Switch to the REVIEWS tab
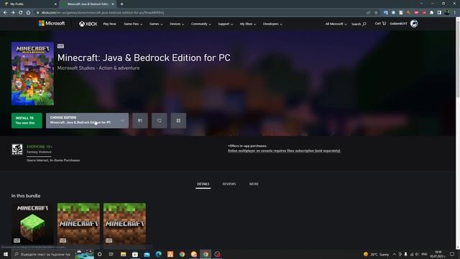The image size is (460, 259). tap(229, 184)
